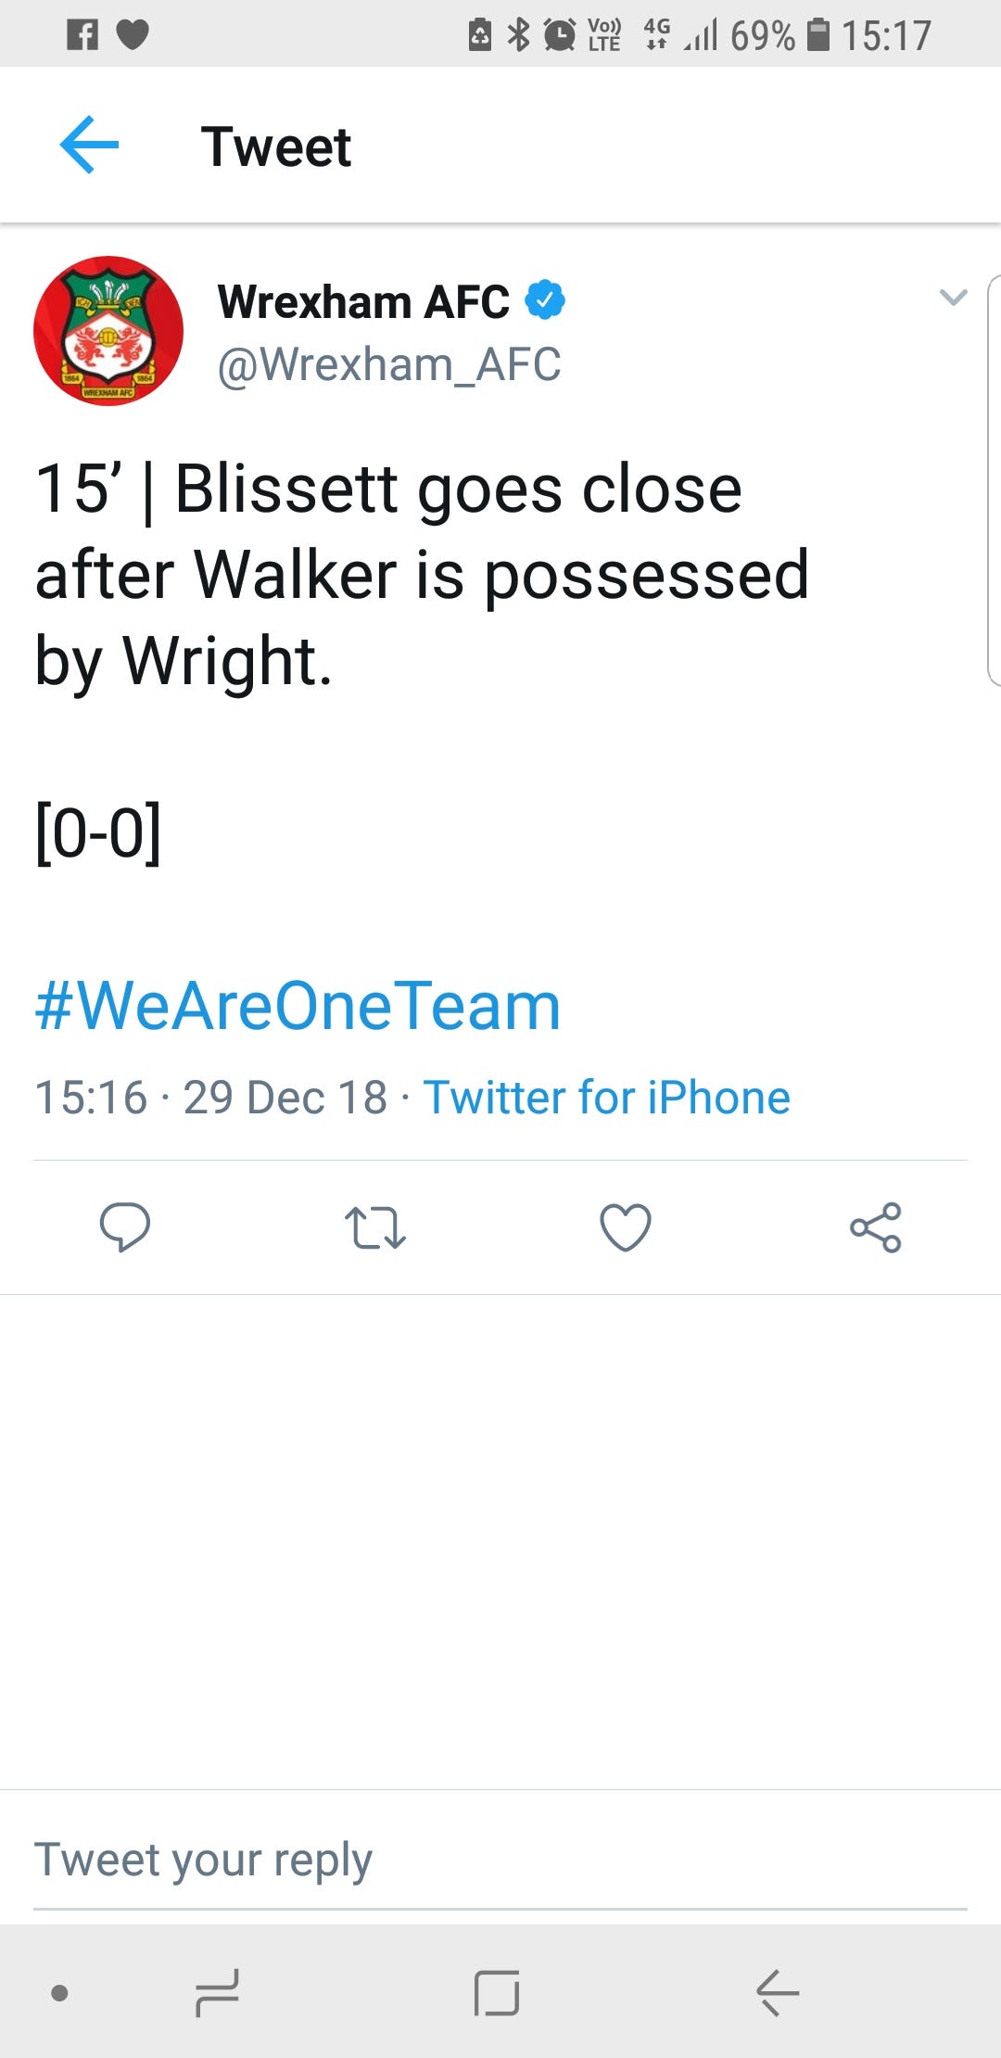Image resolution: width=1001 pixels, height=2058 pixels.
Task: Tap the verified badge icon
Action: point(545,299)
